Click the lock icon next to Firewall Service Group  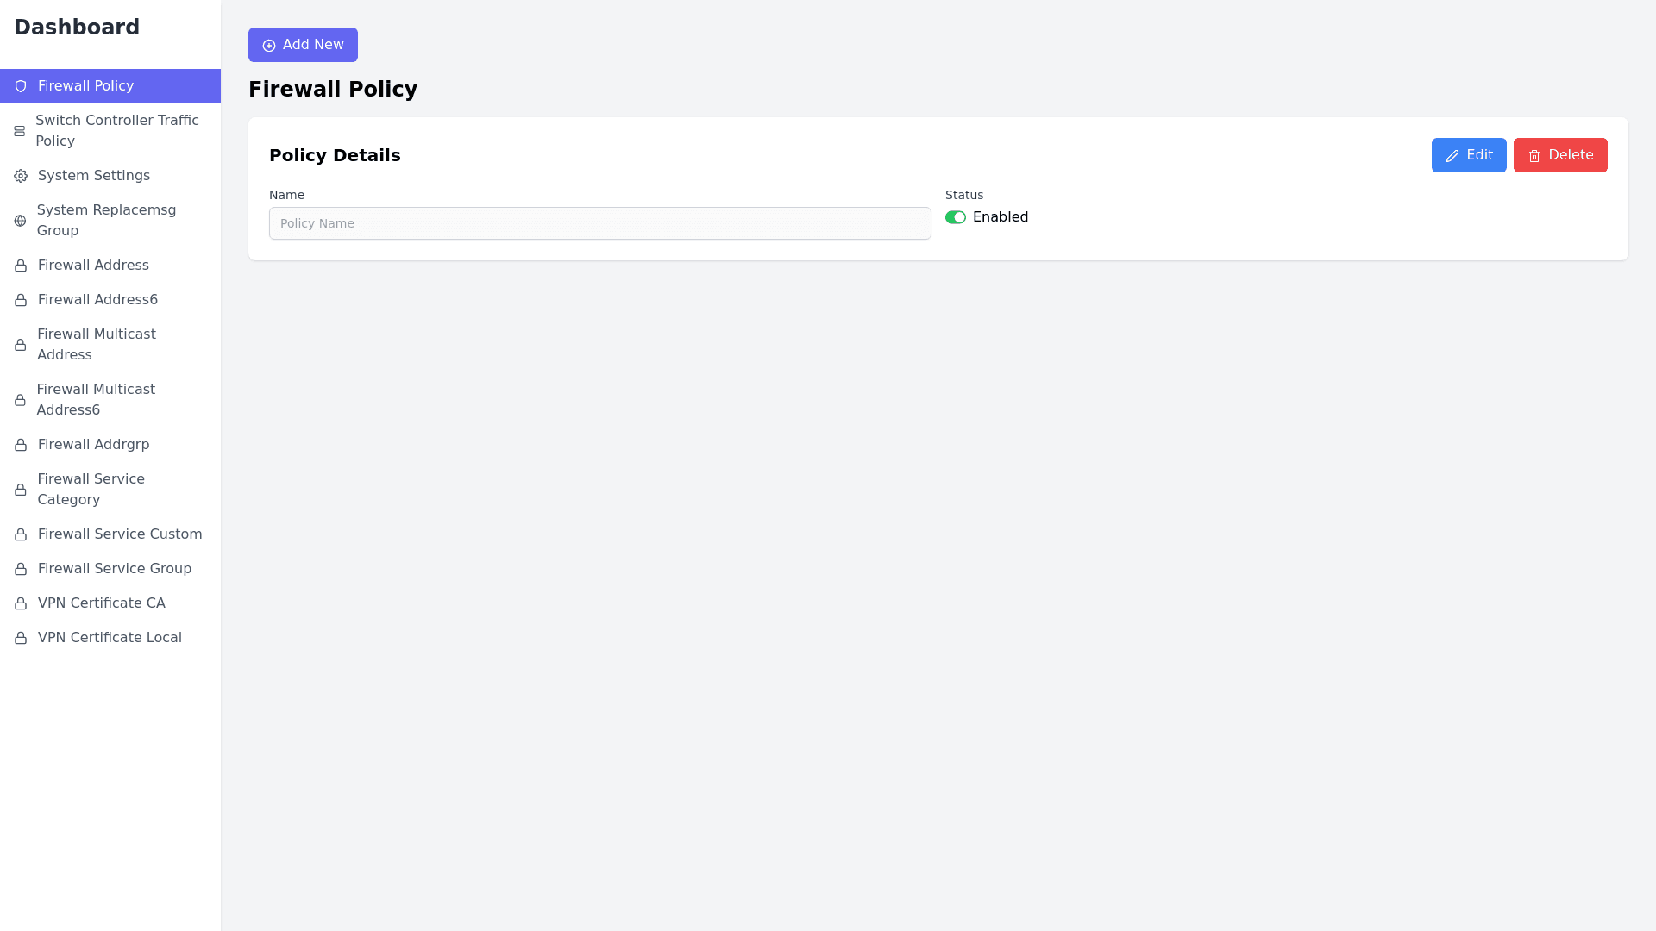coord(21,569)
